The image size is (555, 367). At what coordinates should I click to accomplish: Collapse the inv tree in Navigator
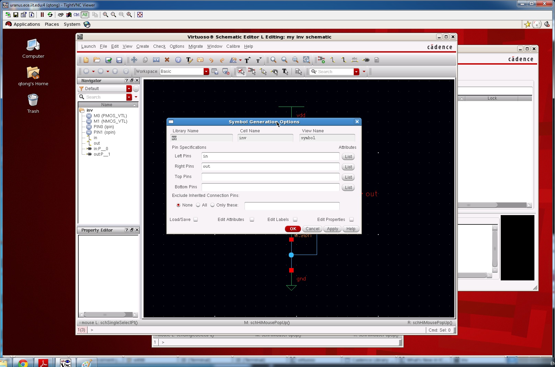[82, 110]
